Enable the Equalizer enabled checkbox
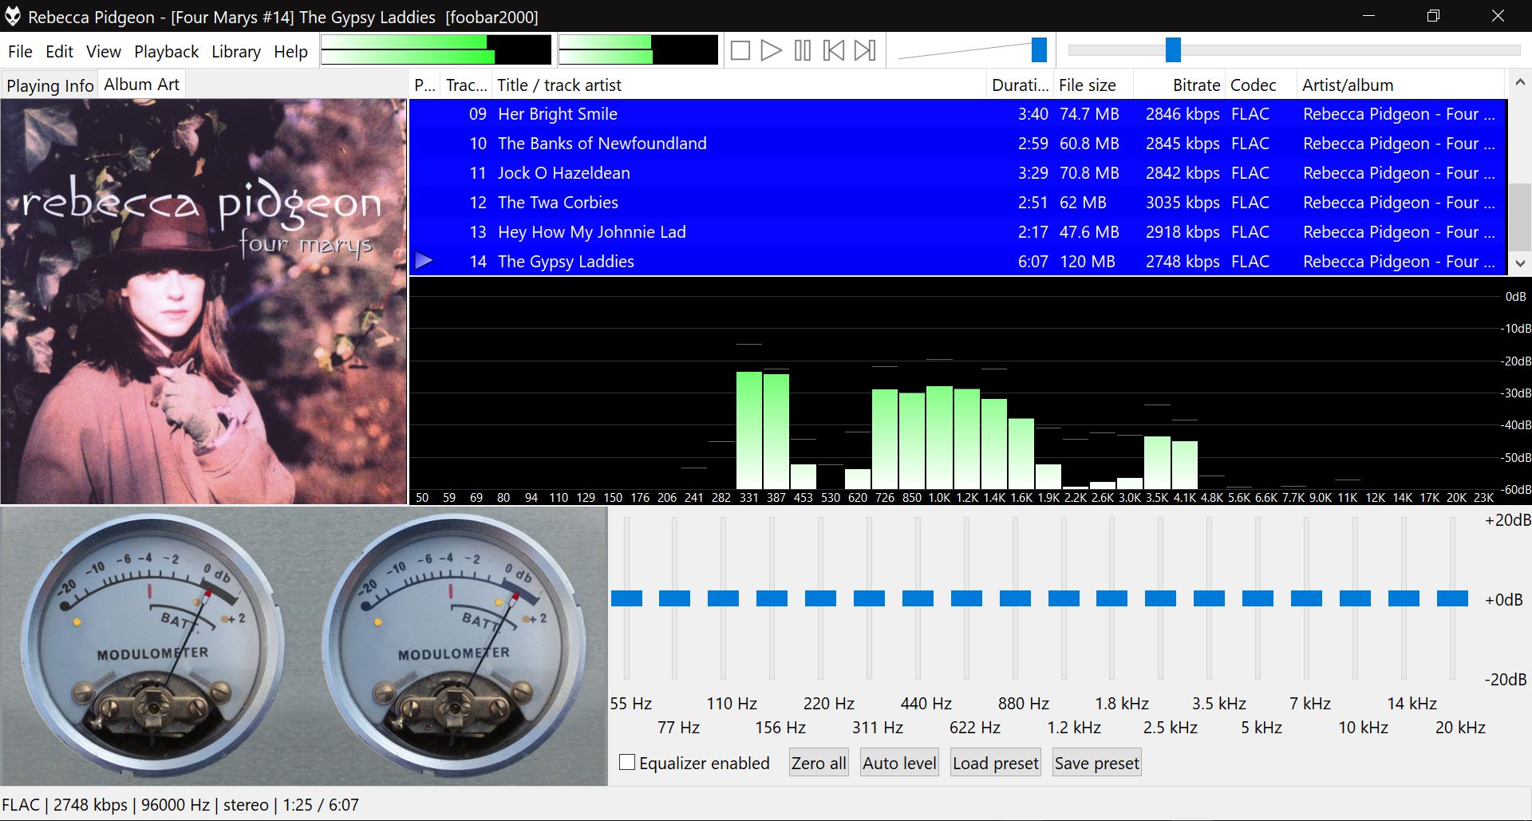 click(x=627, y=762)
